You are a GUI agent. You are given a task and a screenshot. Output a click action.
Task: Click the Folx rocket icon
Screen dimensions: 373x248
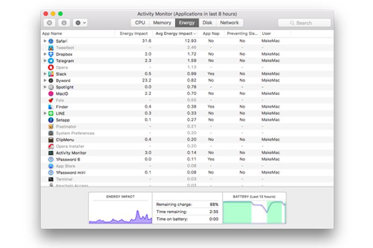coord(51,100)
